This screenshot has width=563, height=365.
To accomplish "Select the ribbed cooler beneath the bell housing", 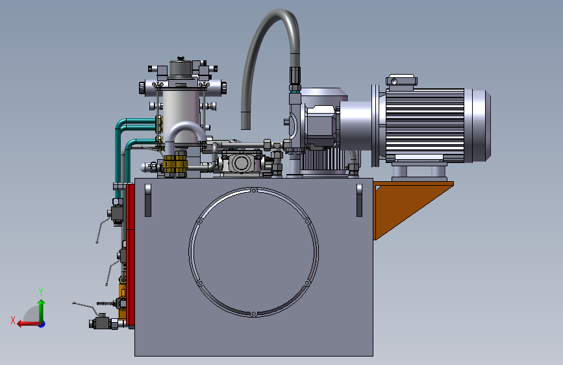I will (x=323, y=160).
